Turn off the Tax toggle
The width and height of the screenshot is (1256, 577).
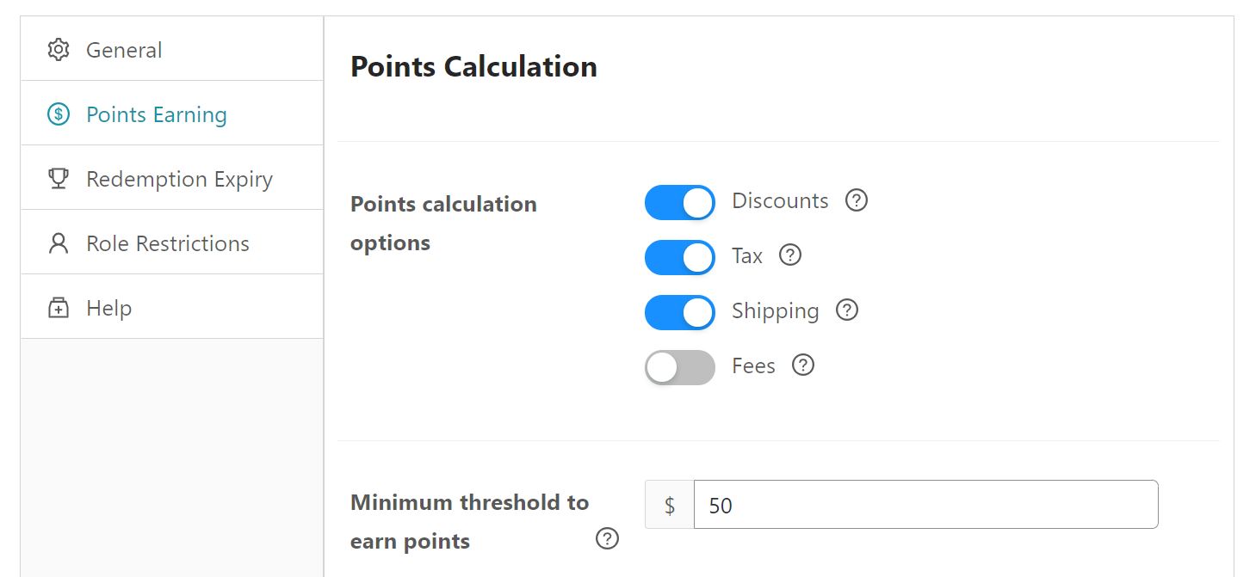pos(679,258)
